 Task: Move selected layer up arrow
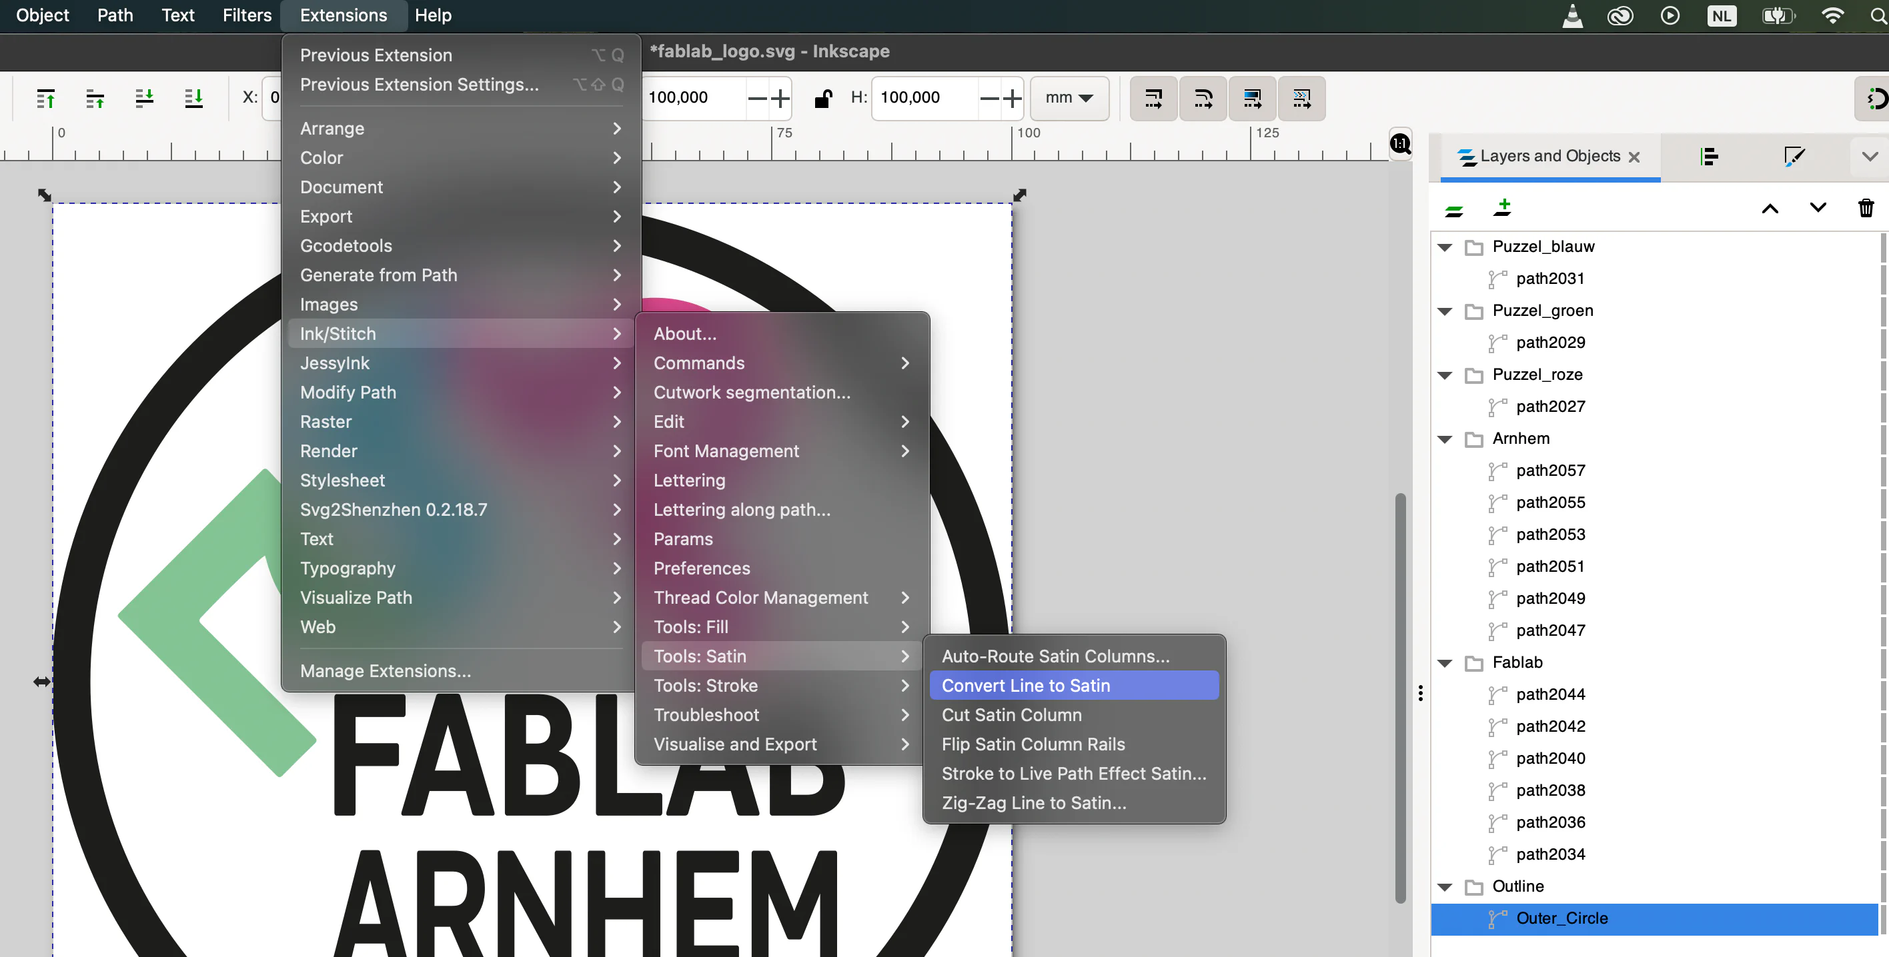coord(1770,209)
